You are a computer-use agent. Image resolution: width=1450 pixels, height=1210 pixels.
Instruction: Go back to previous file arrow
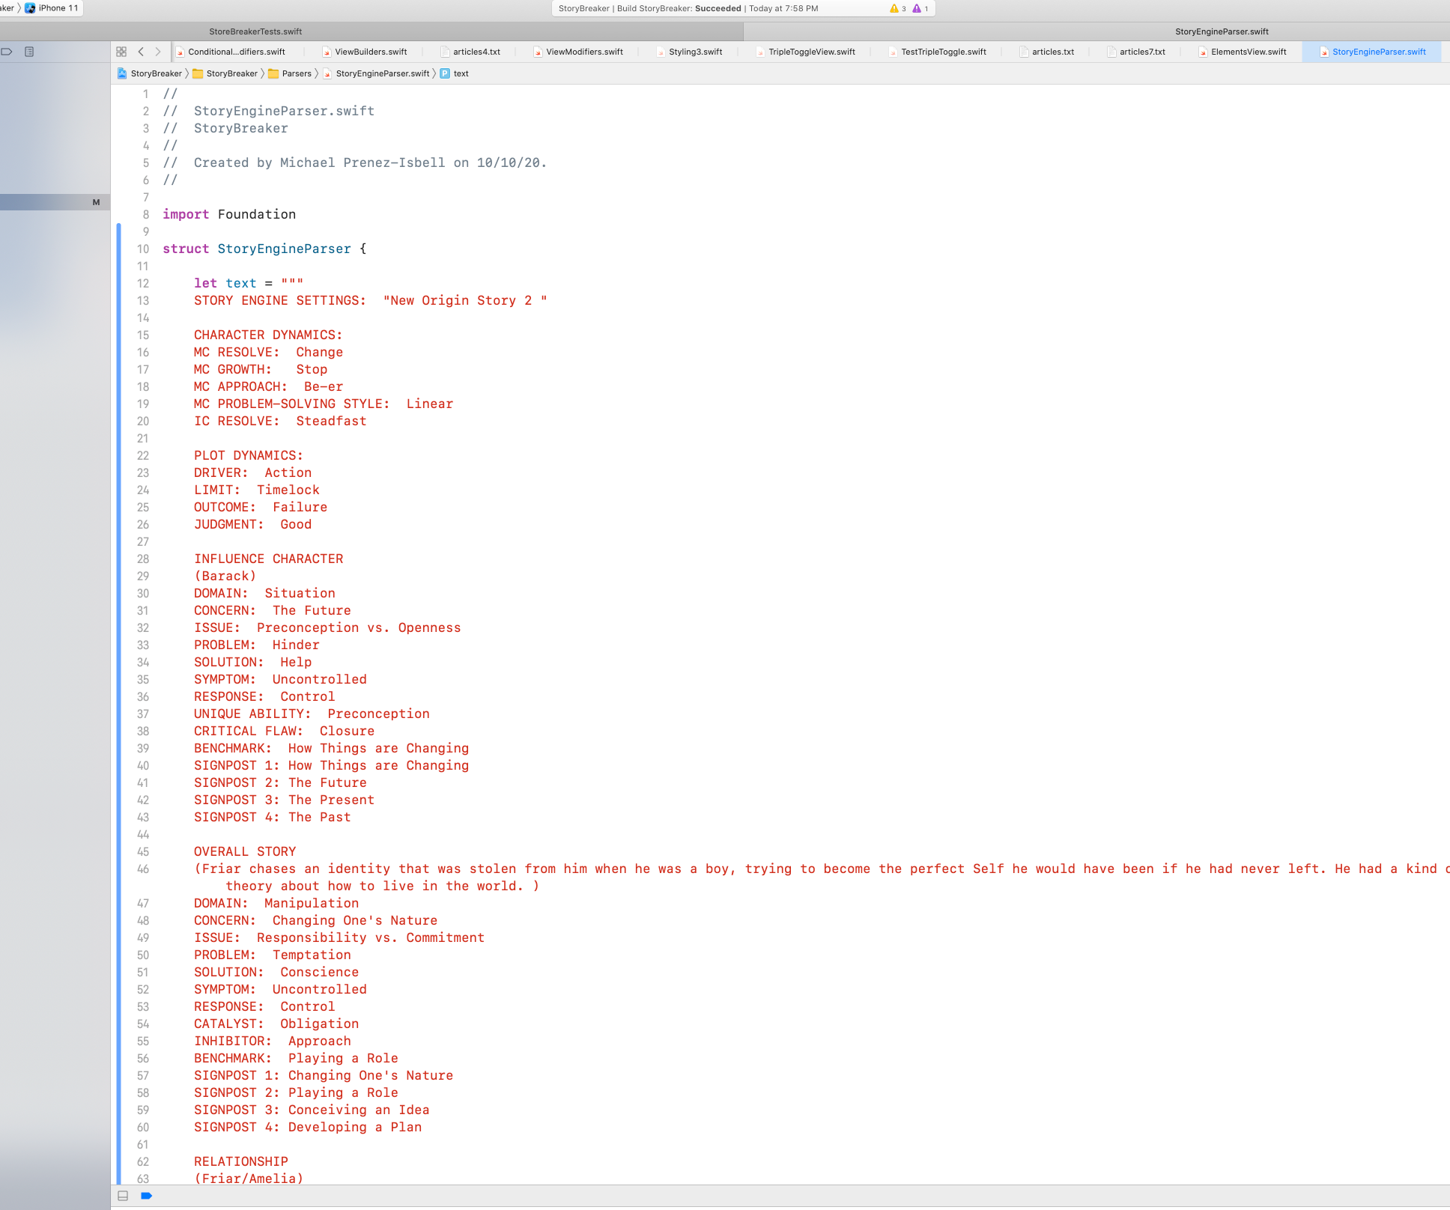pyautogui.click(x=141, y=52)
